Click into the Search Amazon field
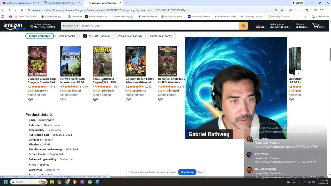This screenshot has width=331, height=186. coord(159,26)
